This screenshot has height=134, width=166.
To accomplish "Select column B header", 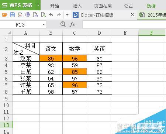I will tap(51, 33).
